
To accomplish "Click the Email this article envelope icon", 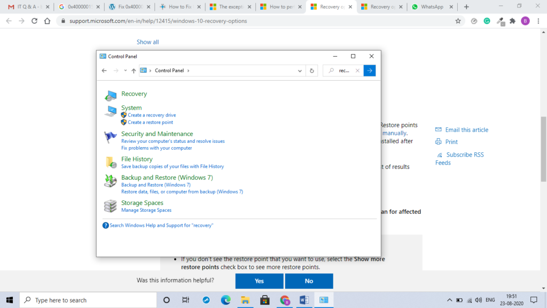I will point(439,129).
